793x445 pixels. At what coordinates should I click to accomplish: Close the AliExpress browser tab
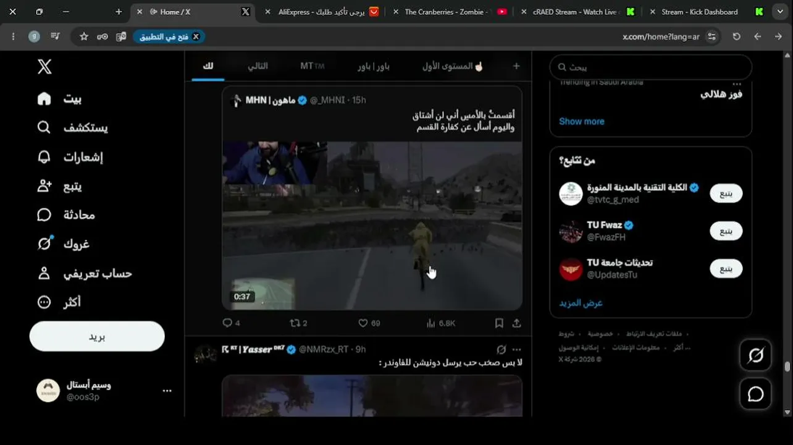click(x=267, y=12)
